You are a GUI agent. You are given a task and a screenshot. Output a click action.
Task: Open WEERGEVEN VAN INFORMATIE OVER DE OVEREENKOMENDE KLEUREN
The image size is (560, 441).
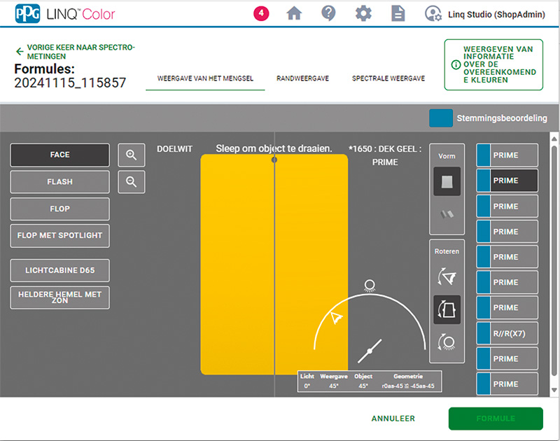click(x=493, y=64)
